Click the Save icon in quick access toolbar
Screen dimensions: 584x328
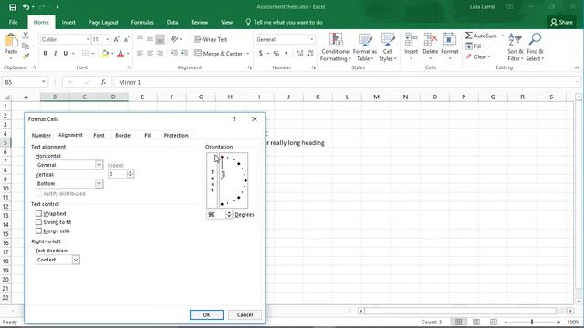tap(13, 7)
